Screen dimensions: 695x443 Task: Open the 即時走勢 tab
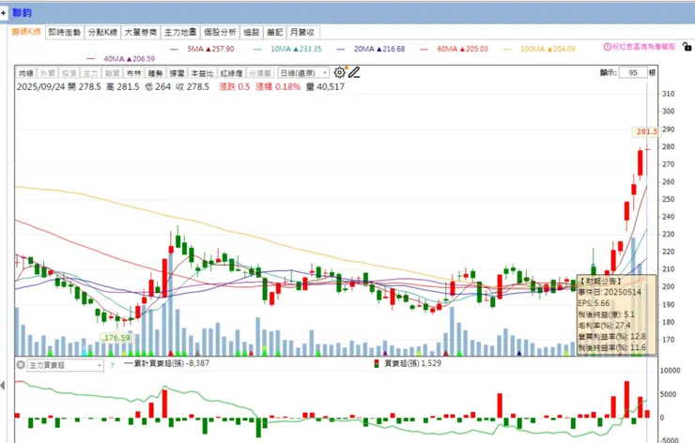tap(65, 32)
